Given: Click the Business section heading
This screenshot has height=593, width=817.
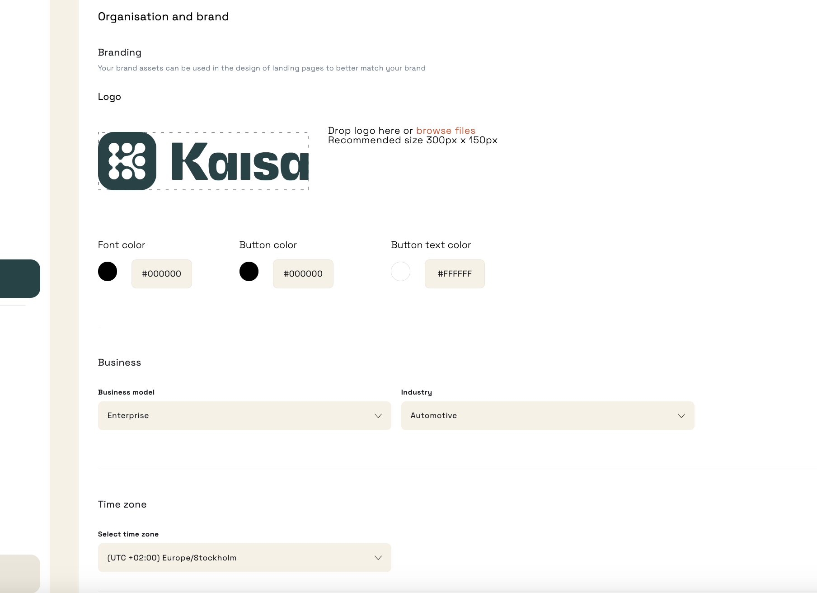Looking at the screenshot, I should 120,362.
